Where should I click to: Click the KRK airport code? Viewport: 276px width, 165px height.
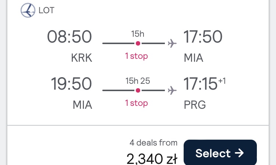pos(81,58)
